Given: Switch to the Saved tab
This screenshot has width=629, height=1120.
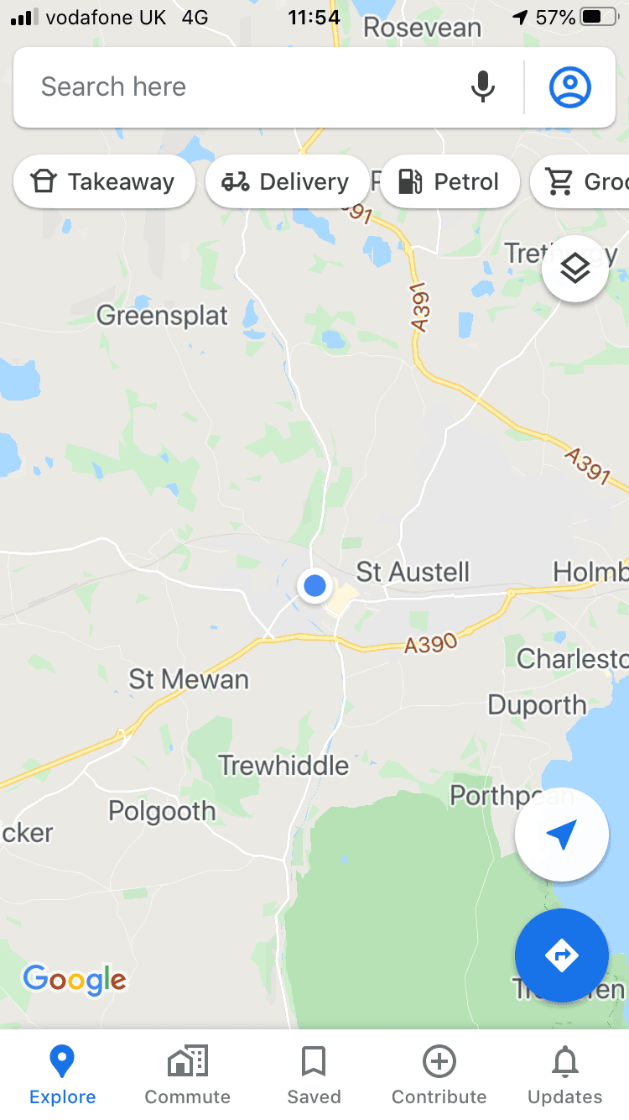Looking at the screenshot, I should click(x=314, y=1075).
